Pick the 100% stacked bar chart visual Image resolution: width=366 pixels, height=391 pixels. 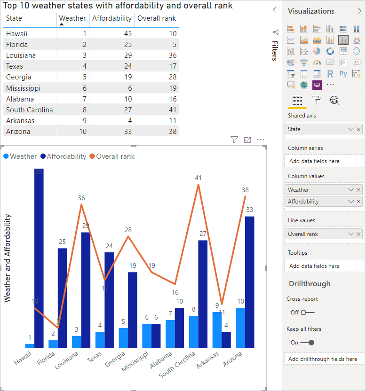(x=343, y=29)
